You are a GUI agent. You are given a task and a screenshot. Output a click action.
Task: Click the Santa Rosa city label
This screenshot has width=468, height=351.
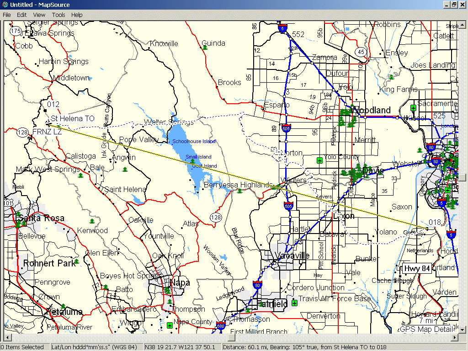tap(42, 218)
